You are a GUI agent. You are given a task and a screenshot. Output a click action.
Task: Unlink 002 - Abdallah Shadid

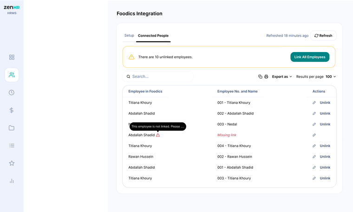click(x=325, y=113)
